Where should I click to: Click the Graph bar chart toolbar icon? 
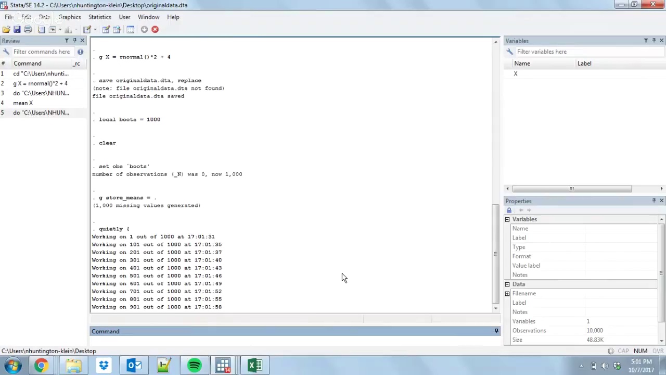point(68,30)
